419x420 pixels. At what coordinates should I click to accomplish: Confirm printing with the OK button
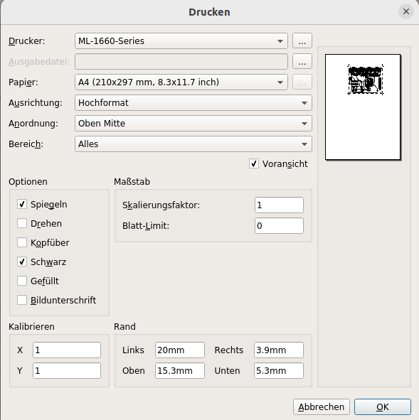pos(383,407)
